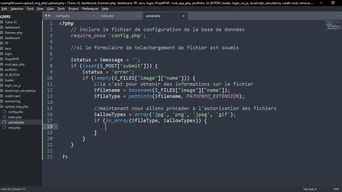Open the Edit menu
Screen dimensions: 342x192
pyautogui.click(x=4, y=9)
